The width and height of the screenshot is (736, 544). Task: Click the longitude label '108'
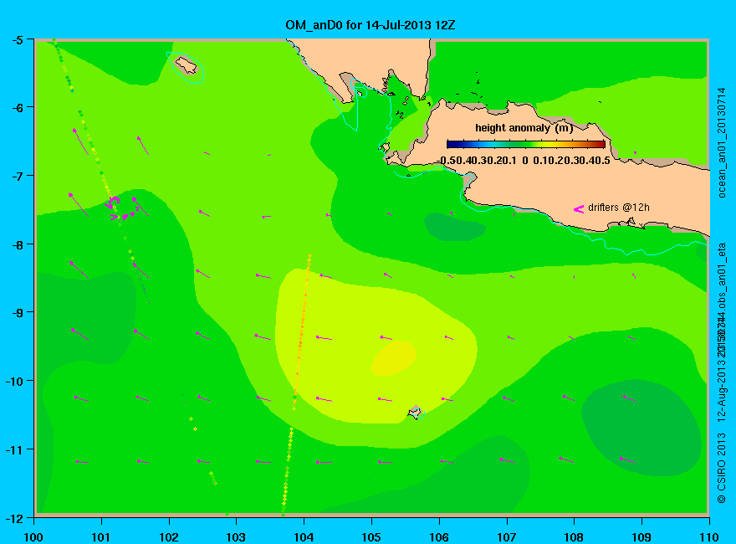click(x=574, y=537)
